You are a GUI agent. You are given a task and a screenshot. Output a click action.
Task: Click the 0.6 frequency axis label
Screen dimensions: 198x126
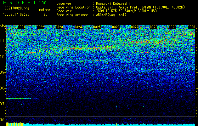[3, 120]
